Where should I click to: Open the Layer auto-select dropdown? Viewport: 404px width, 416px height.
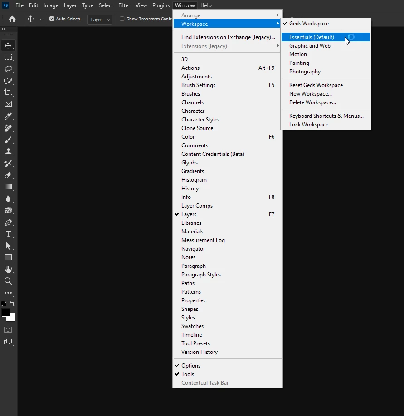[100, 19]
